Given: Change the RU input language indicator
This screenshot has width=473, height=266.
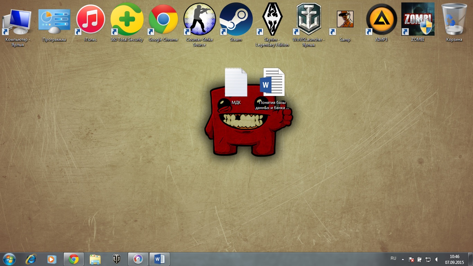Looking at the screenshot, I should click(x=393, y=258).
